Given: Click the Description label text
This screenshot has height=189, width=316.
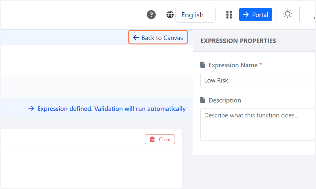Looking at the screenshot, I should coord(225,100).
